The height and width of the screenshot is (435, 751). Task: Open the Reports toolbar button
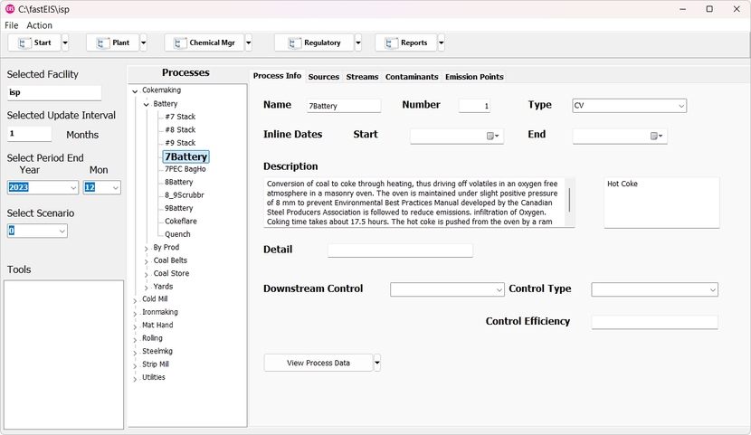[x=405, y=43]
